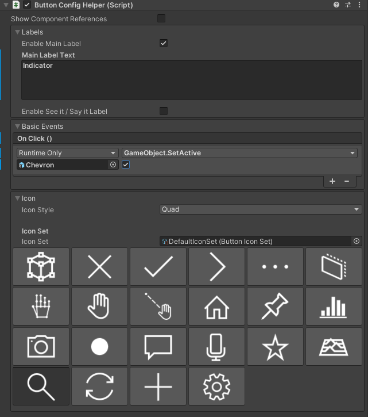
Task: Pick the pushpin icon tile
Action: 276,307
